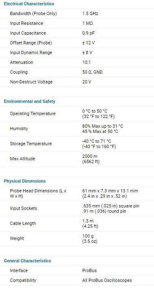Select the General Characteristics heading
Image resolution: width=154 pixels, height=292 pixels.
point(27,261)
